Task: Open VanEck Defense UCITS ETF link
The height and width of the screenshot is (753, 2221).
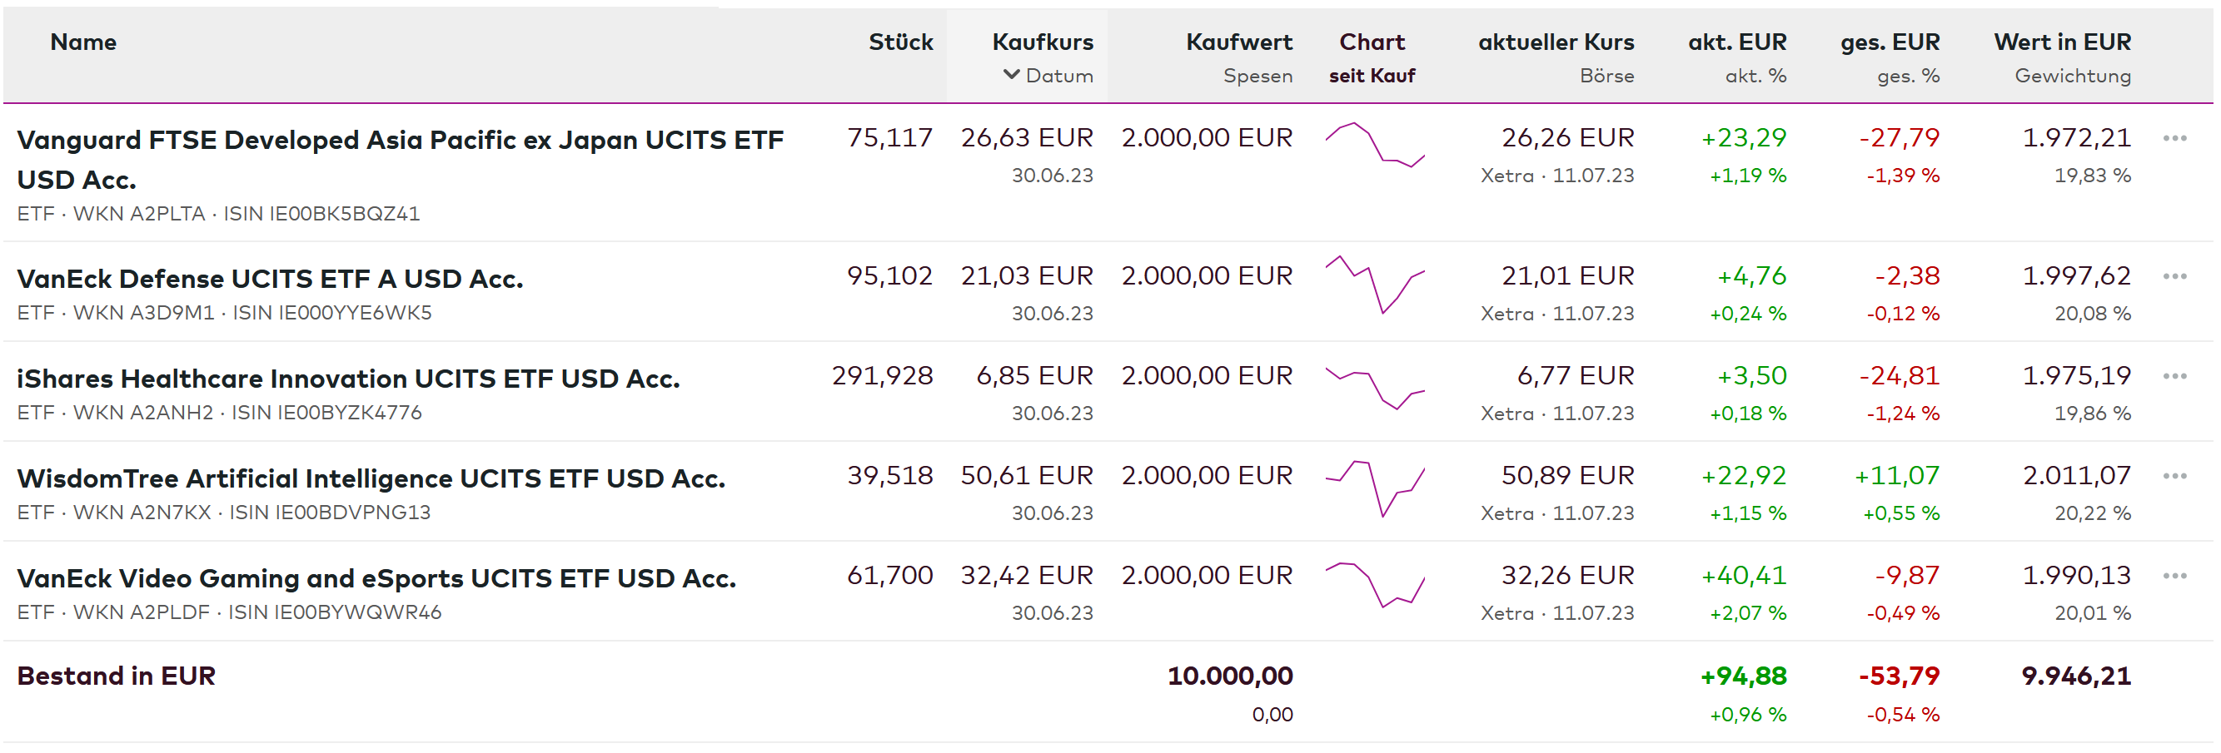Action: (270, 279)
